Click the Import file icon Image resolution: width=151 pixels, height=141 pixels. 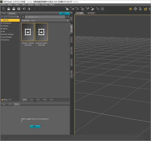24,9
